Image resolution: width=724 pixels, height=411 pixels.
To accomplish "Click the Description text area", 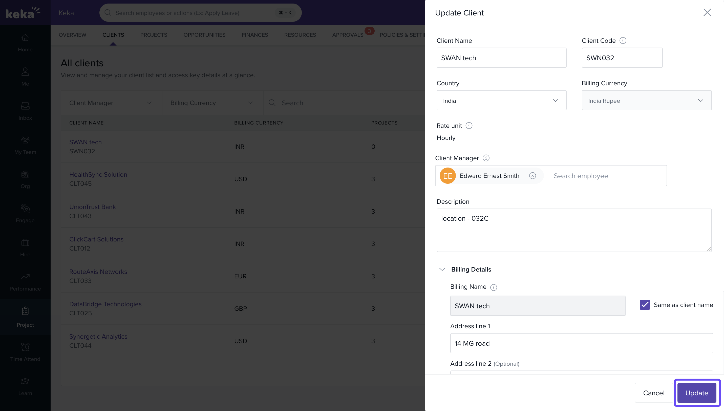I will coord(574,230).
